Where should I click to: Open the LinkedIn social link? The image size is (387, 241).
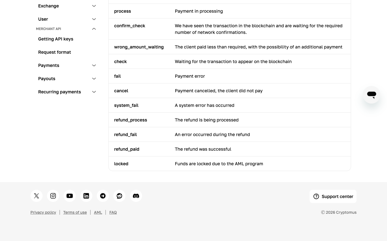86,196
